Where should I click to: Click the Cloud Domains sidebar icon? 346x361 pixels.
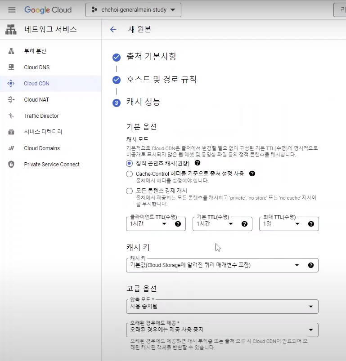(x=11, y=148)
